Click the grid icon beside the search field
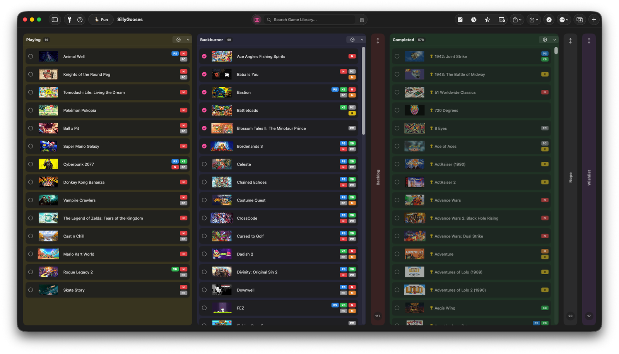Viewport: 619px width, 354px height. pyautogui.click(x=362, y=20)
